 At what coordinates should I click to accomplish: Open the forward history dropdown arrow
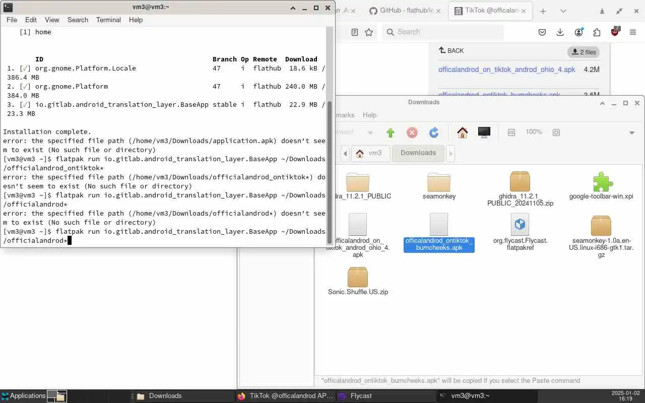click(370, 132)
